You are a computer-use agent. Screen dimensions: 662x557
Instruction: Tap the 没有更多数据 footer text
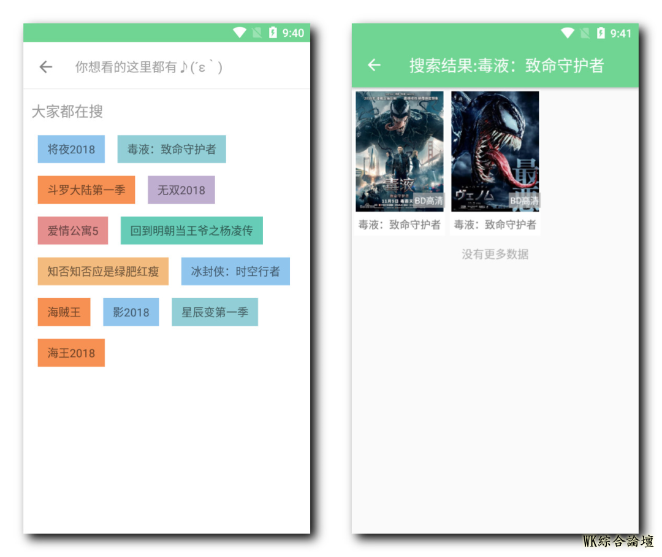[x=495, y=254]
